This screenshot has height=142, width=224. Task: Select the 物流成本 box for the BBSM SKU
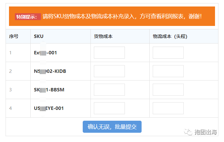[x=168, y=90]
